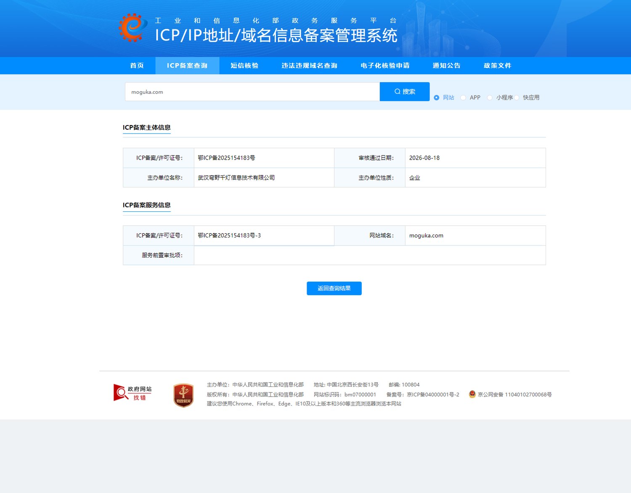The height and width of the screenshot is (493, 631).
Task: Click the title ICP/IP地址/域名信息备案管理系统
Action: [x=276, y=35]
